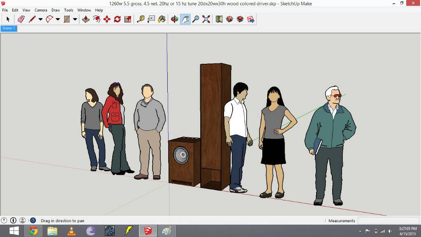Screen dimensions: 421x237
Task: Open the Paint taskbar icon
Action: tap(167, 231)
